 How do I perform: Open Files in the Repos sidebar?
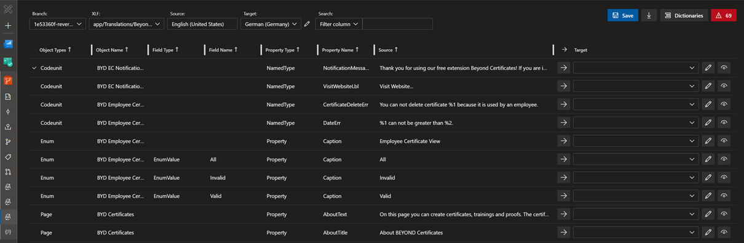[8, 96]
